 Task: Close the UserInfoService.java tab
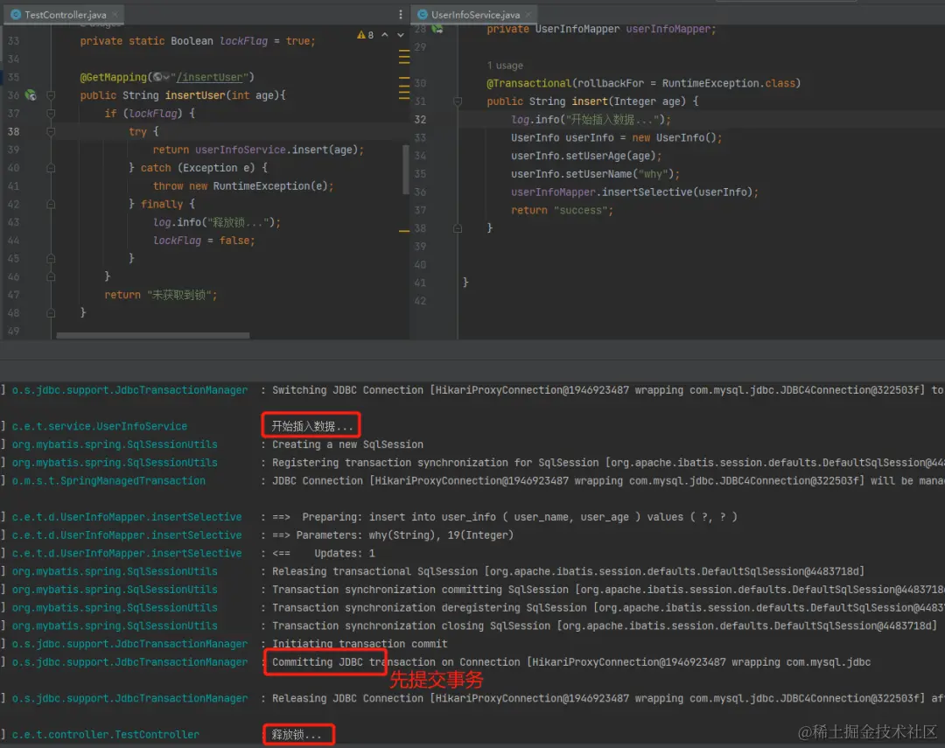528,15
